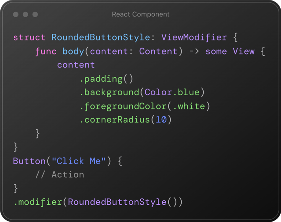Click the "React Component" window title
The width and height of the screenshot is (281, 222).
coord(140,15)
